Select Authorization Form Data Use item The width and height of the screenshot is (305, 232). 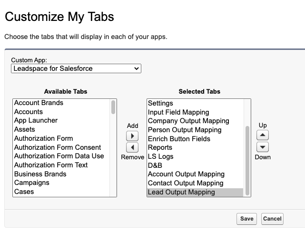point(61,156)
